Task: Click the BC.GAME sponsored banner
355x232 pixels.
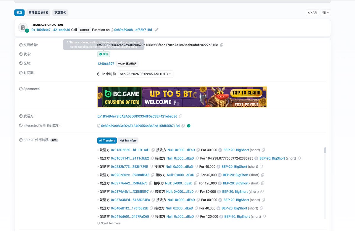Action: pos(182,97)
